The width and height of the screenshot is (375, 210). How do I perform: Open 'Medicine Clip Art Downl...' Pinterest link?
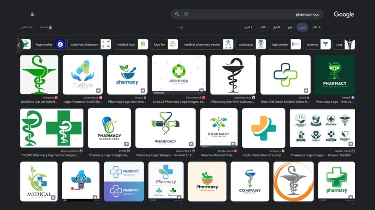click(x=39, y=102)
